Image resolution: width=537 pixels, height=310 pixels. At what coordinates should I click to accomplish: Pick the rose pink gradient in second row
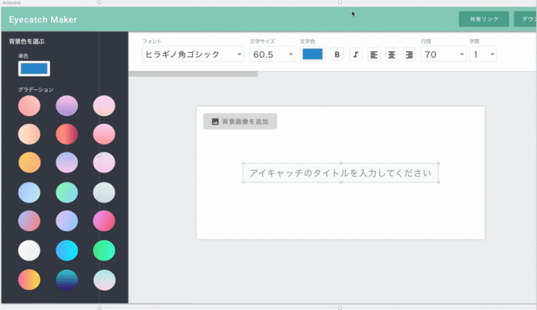point(104,134)
